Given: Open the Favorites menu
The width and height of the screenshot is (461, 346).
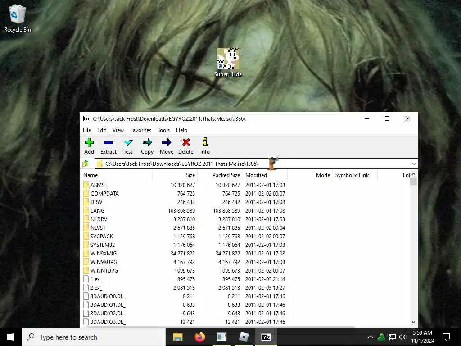Looking at the screenshot, I should click(140, 130).
